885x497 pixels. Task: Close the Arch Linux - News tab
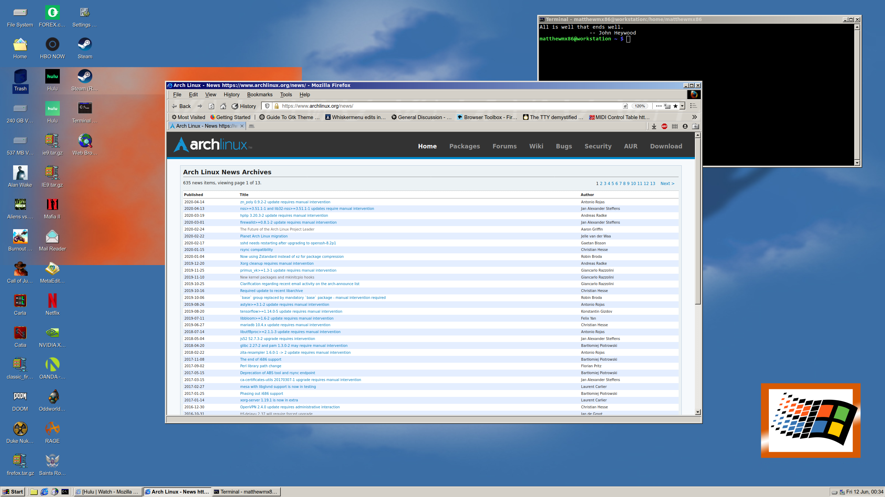242,126
